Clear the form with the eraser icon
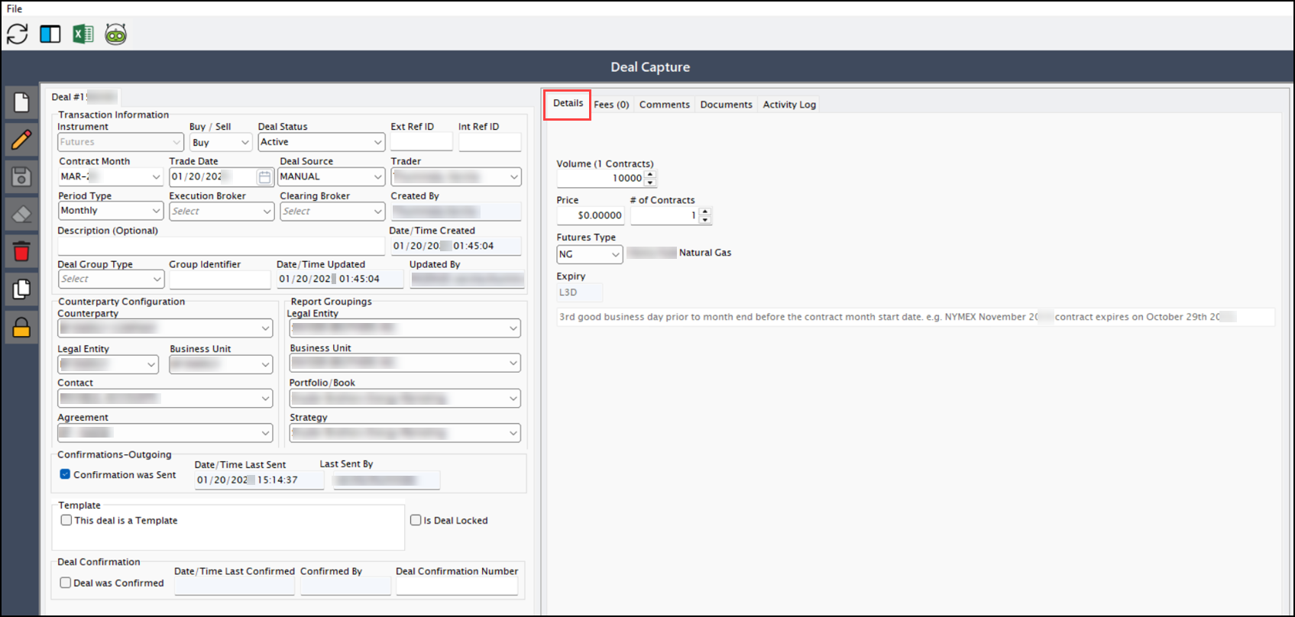The height and width of the screenshot is (617, 1295). (x=21, y=215)
